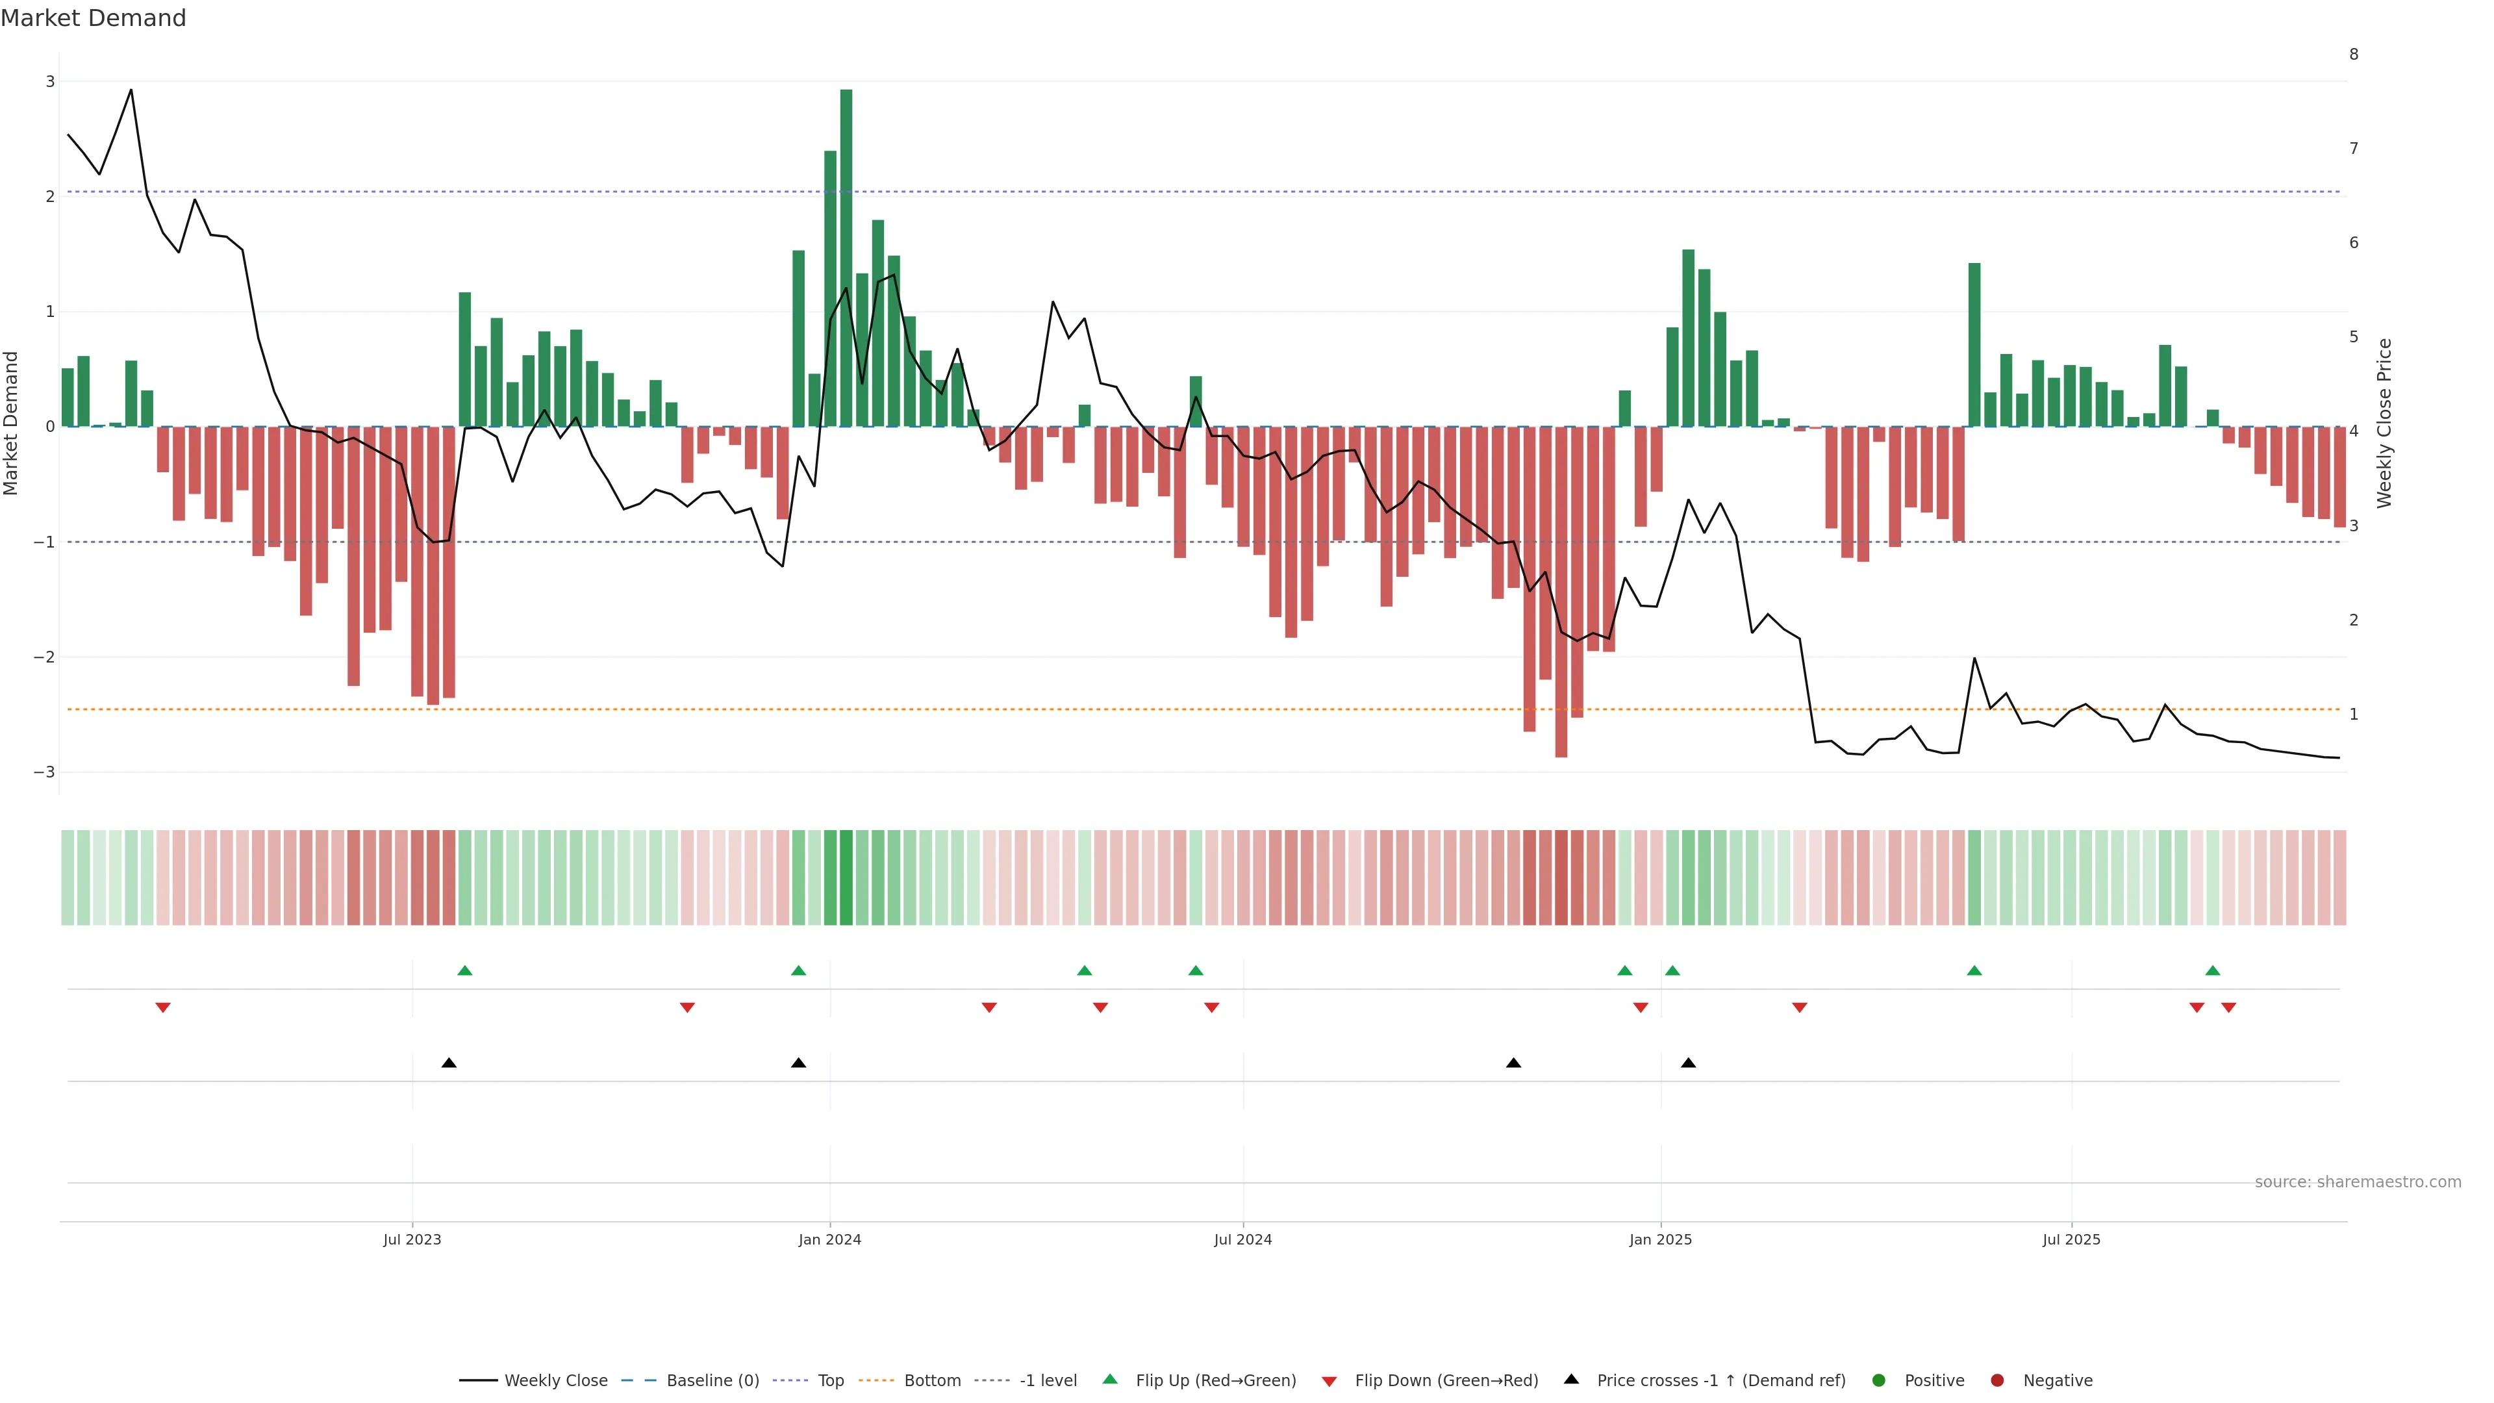The height and width of the screenshot is (1403, 2494).
Task: Toggle the Top dotted line legend entry
Action: click(830, 1380)
